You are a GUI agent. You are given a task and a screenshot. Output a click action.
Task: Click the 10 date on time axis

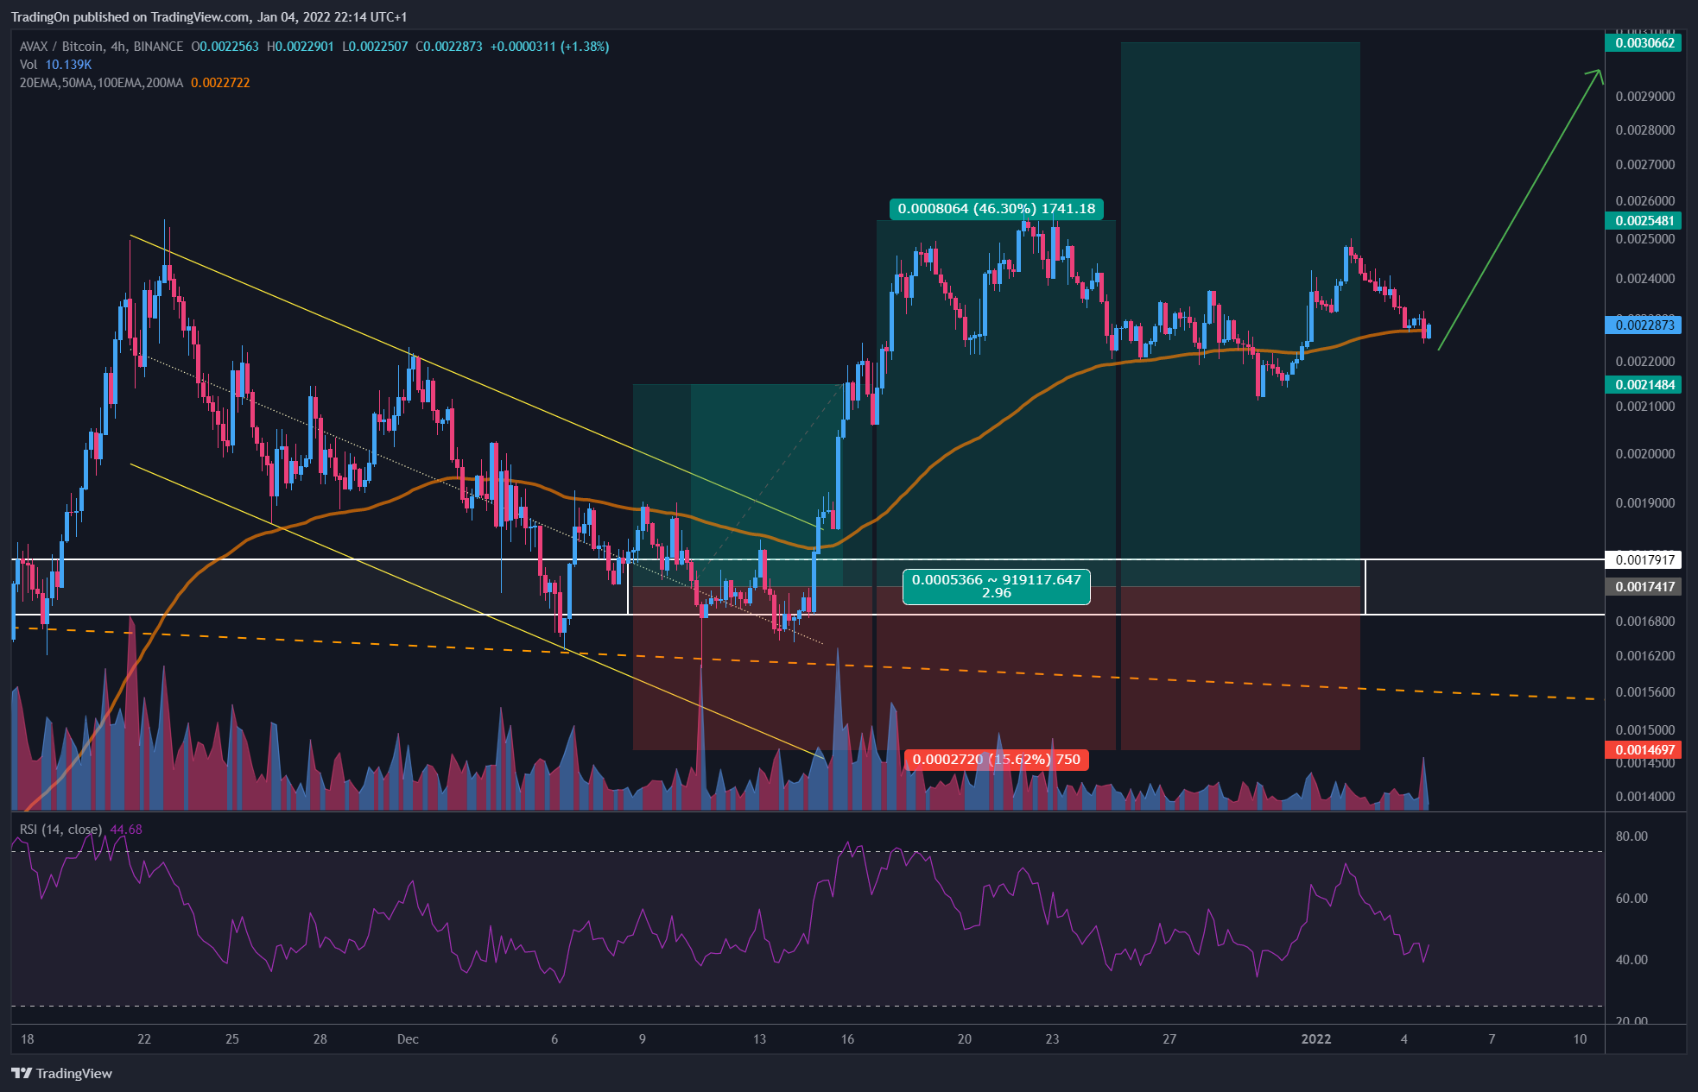pyautogui.click(x=1580, y=1039)
